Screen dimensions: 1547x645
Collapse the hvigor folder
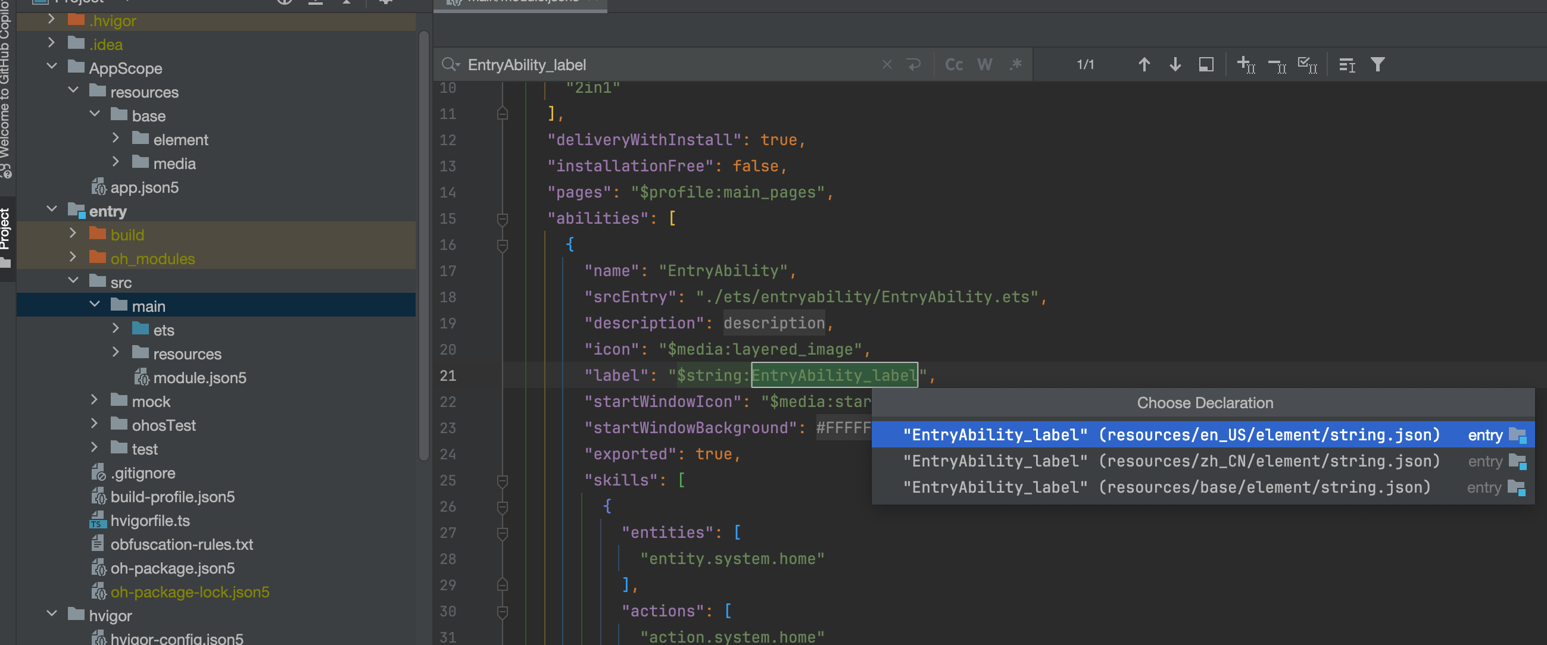coord(52,614)
